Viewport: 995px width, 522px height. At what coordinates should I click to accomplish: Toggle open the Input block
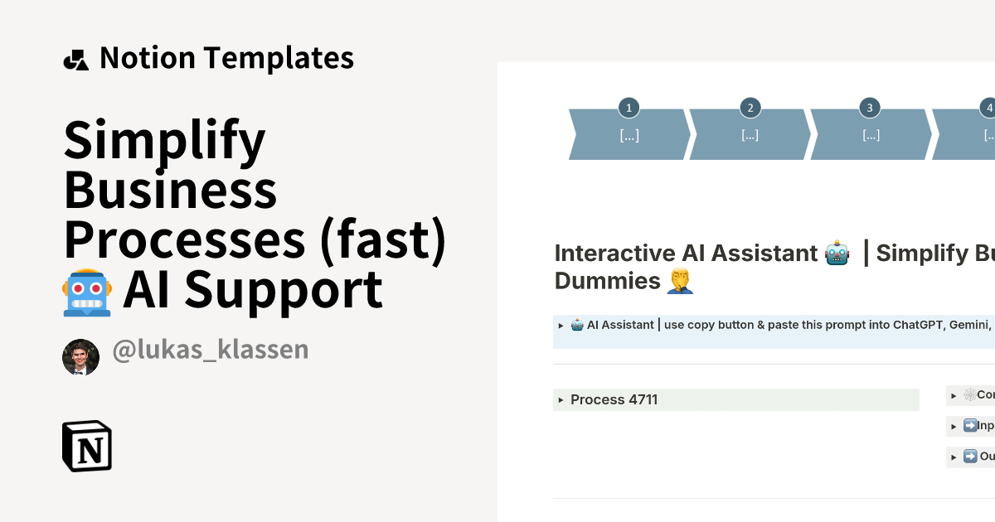(x=954, y=426)
